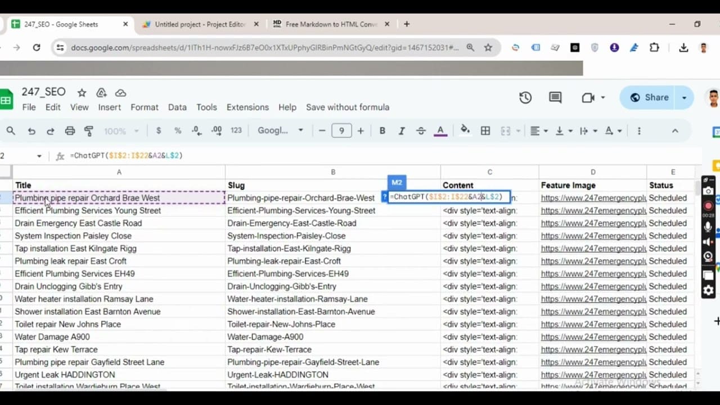Toggle italic formatting
Viewport: 720px width, 405px height.
[x=402, y=131]
